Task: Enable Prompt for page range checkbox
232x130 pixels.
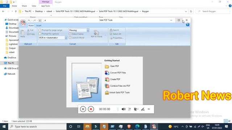Action: click(40, 30)
